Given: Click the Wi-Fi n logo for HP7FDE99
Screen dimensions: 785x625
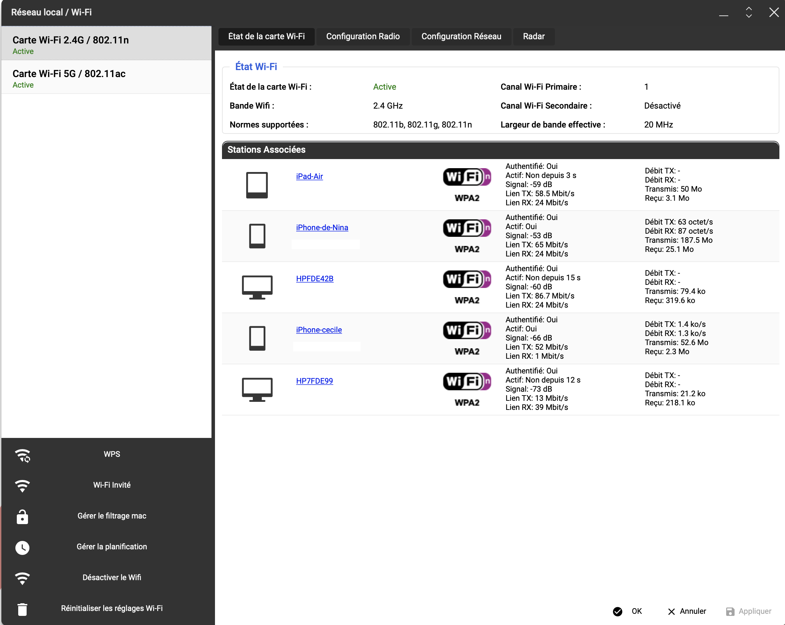Looking at the screenshot, I should click(467, 382).
